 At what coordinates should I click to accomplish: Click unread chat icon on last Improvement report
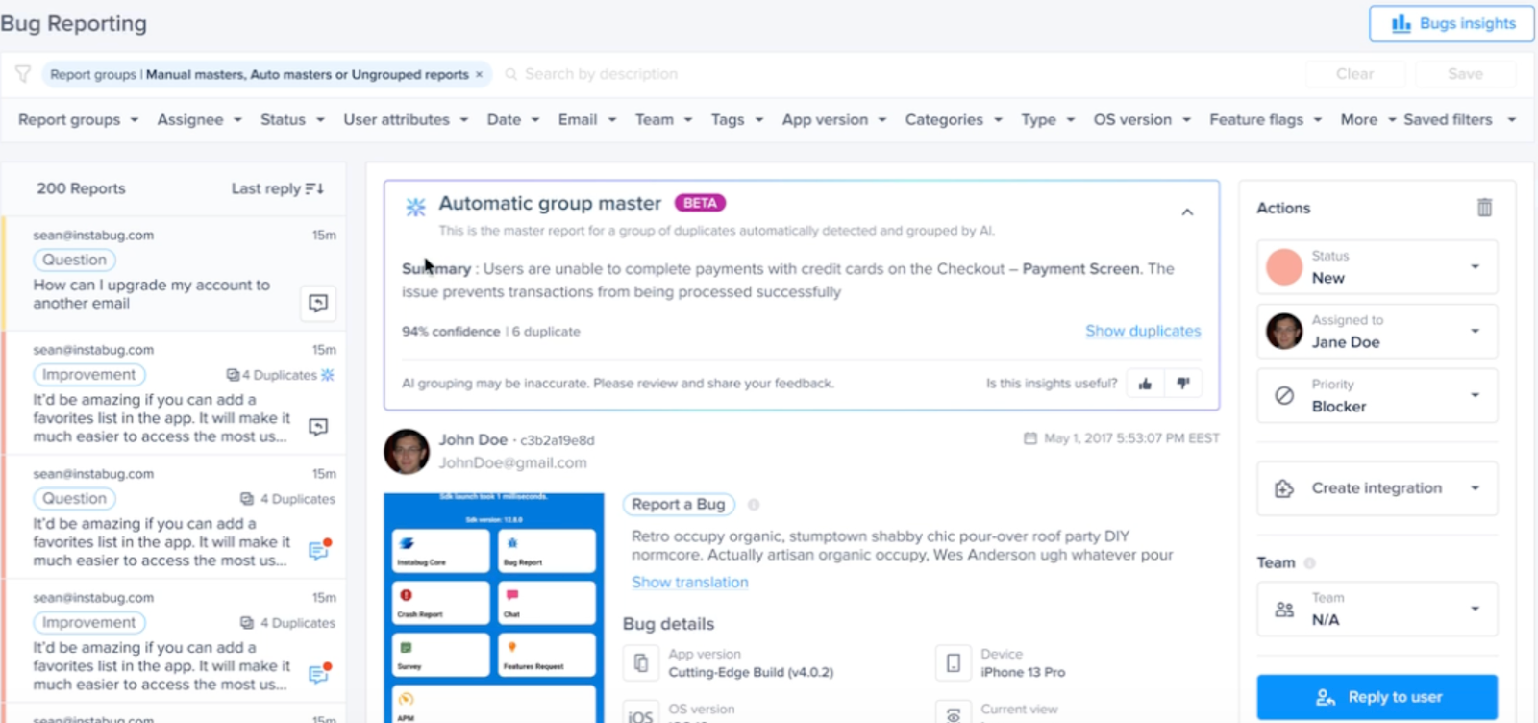(319, 673)
